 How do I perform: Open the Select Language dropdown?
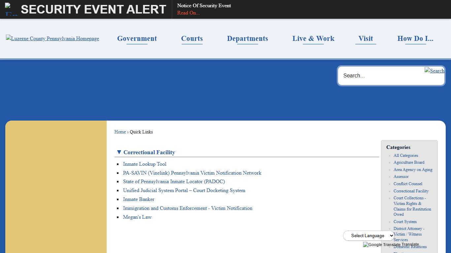tap(368, 236)
